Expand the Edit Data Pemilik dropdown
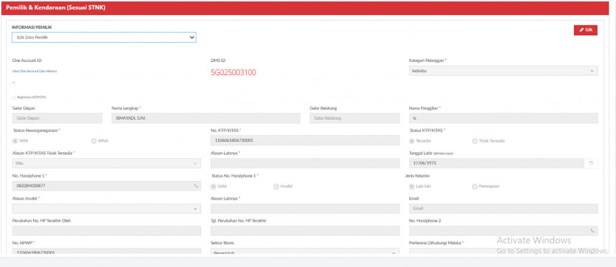616x267 pixels. point(104,37)
